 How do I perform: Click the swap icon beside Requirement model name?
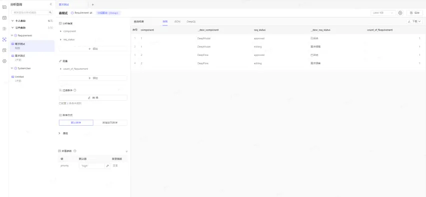91,13
